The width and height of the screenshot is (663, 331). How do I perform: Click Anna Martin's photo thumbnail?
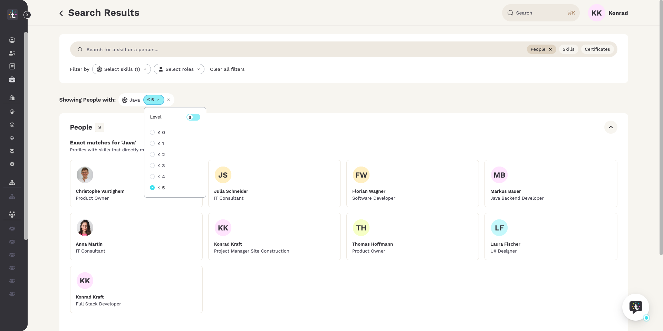(85, 228)
